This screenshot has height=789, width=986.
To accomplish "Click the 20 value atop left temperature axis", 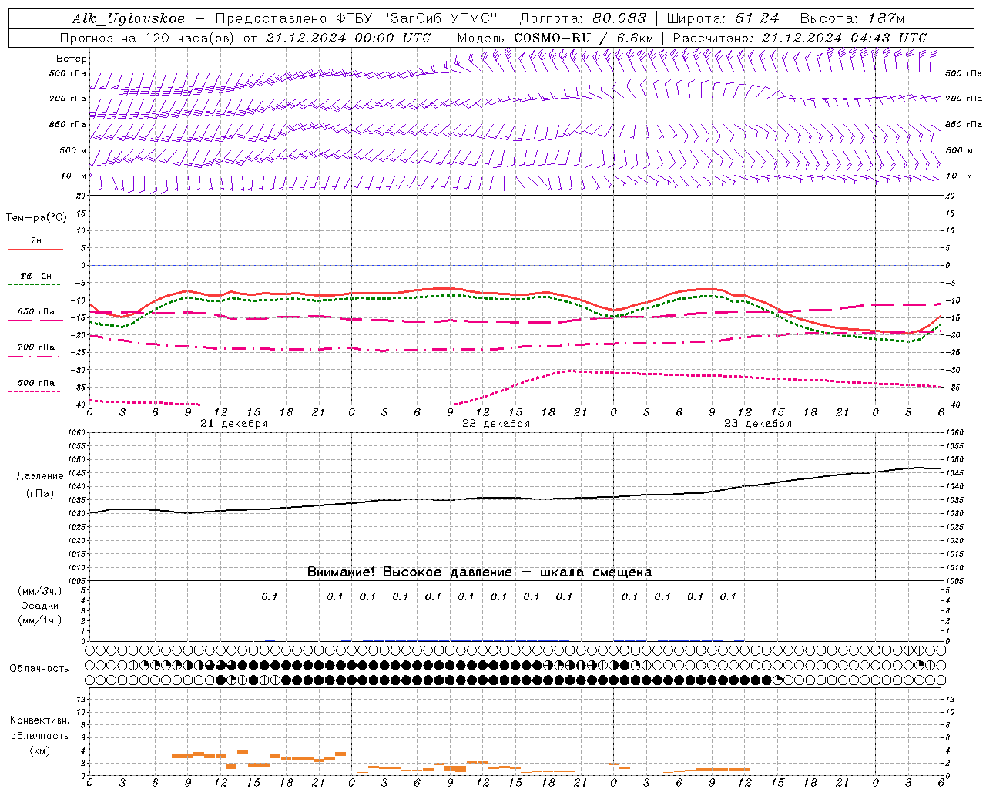I will 82,196.
